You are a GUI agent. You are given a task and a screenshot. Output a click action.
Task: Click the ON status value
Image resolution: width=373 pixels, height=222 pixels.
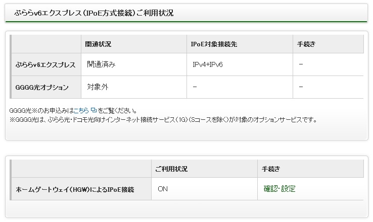click(163, 189)
